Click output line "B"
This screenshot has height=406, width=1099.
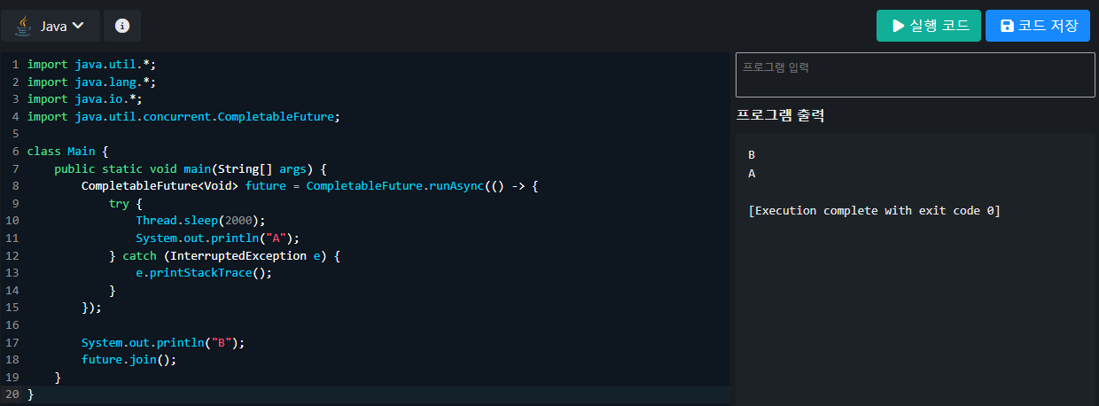point(752,154)
